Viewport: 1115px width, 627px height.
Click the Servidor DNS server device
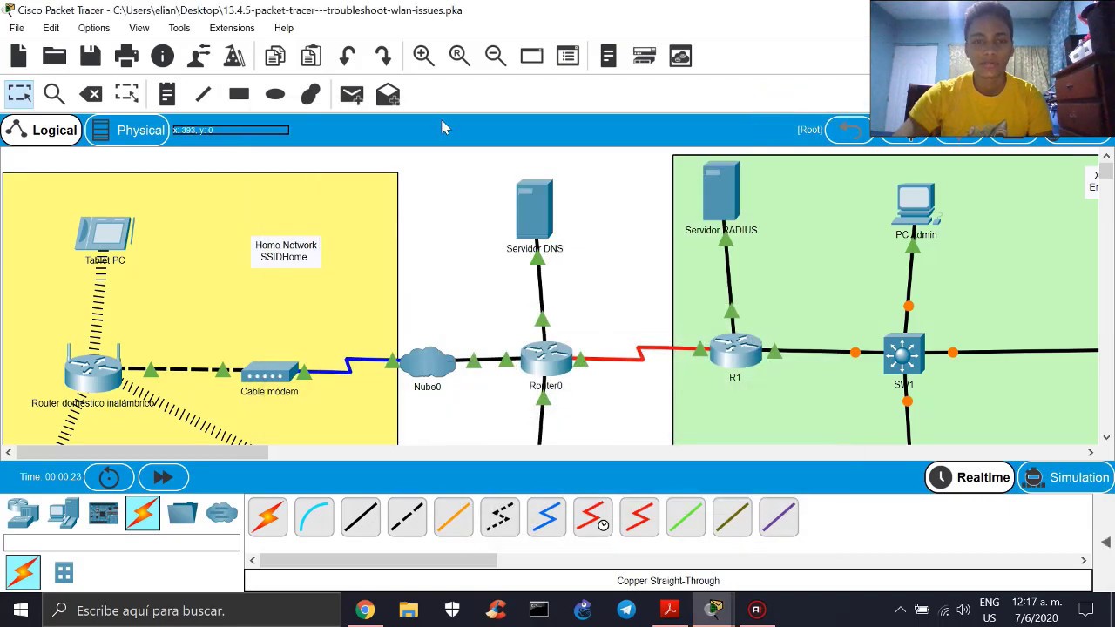pyautogui.click(x=534, y=209)
